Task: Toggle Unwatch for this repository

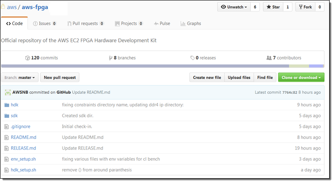Action: [233, 7]
